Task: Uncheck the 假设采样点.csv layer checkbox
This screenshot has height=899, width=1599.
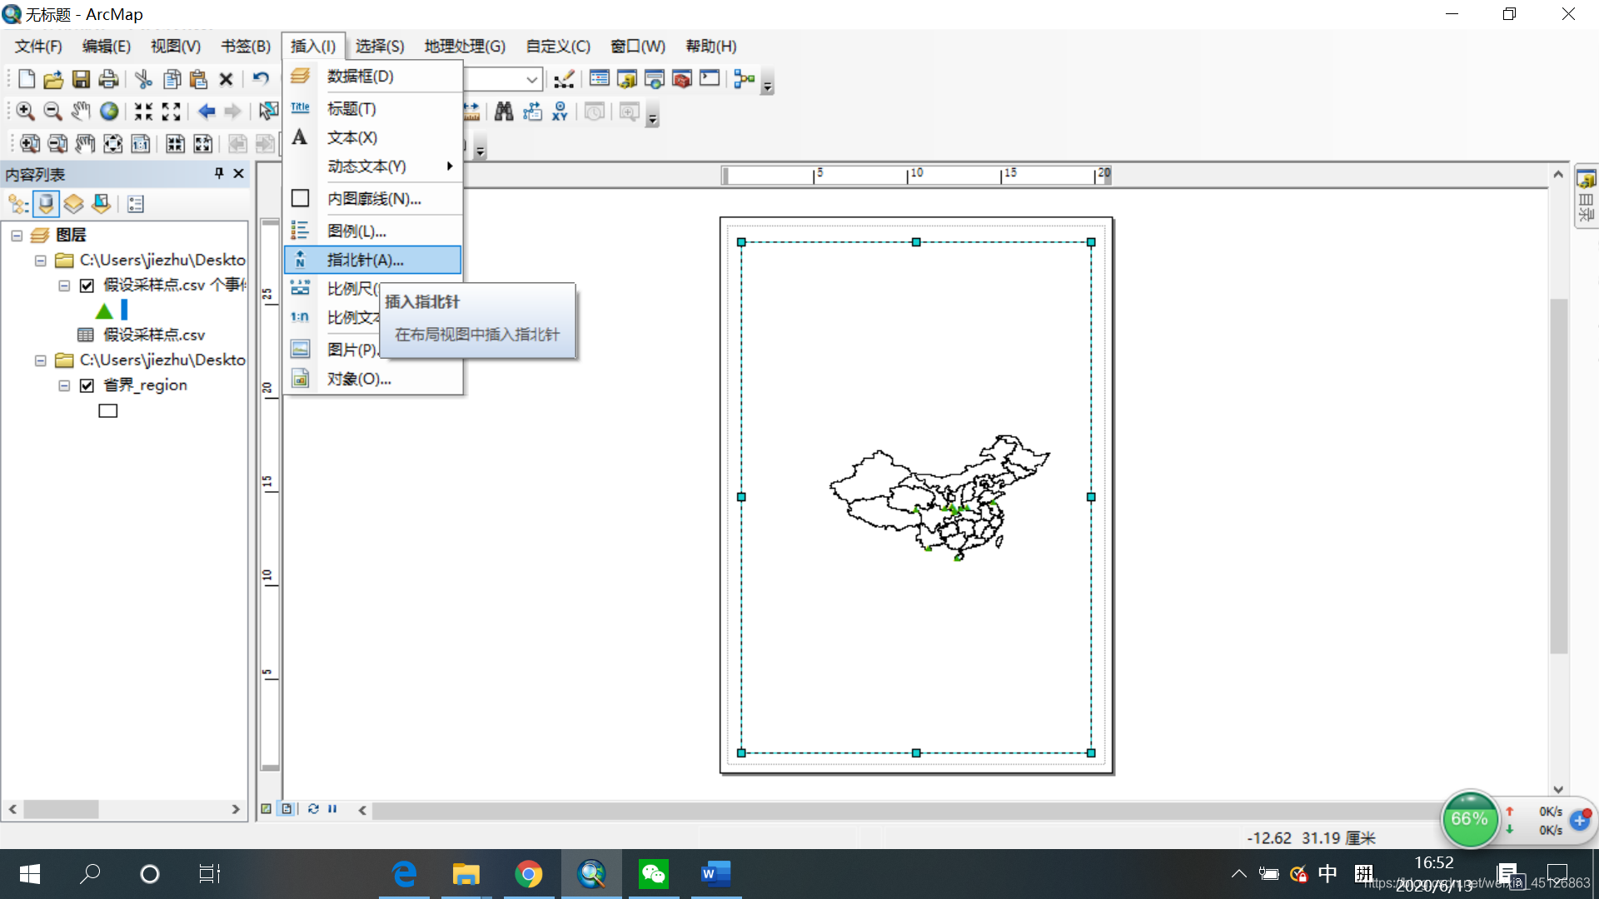Action: [x=87, y=286]
